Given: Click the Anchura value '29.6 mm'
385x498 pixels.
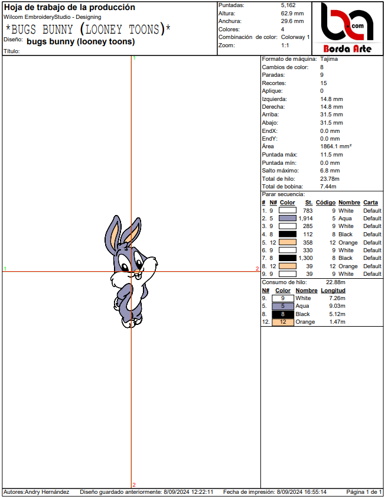Looking at the screenshot, I should pos(292,21).
